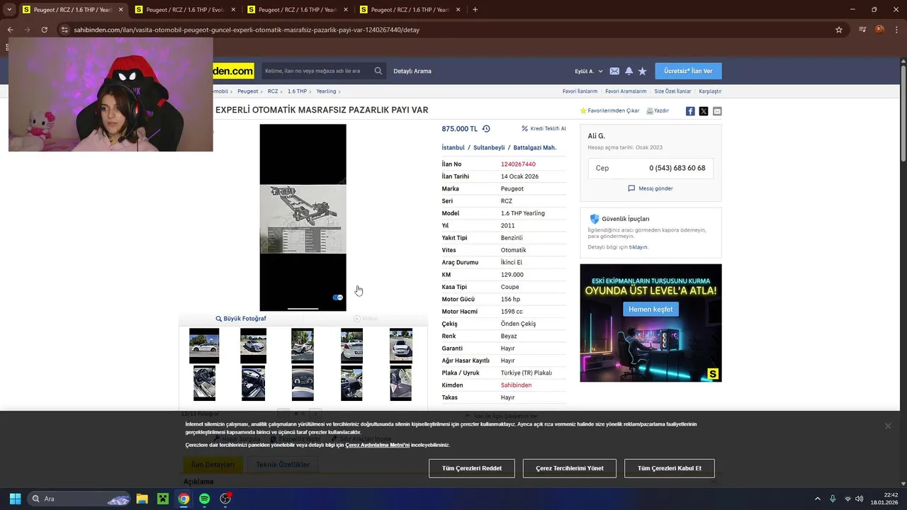This screenshot has height=510, width=907.
Task: Remove listing from favorites
Action: 609,110
